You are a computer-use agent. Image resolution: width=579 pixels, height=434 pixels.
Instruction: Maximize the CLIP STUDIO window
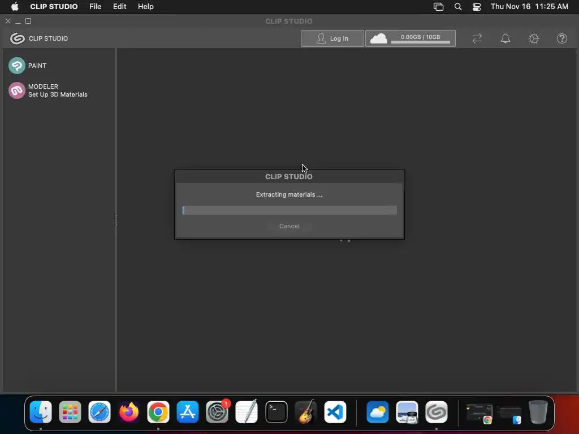point(28,21)
